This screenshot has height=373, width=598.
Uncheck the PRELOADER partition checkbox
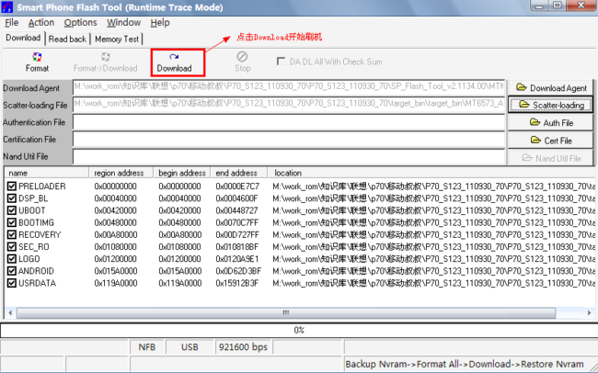coord(11,186)
